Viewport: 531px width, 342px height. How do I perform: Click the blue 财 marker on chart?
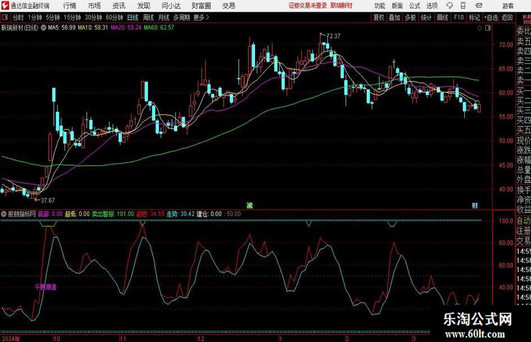(x=475, y=205)
